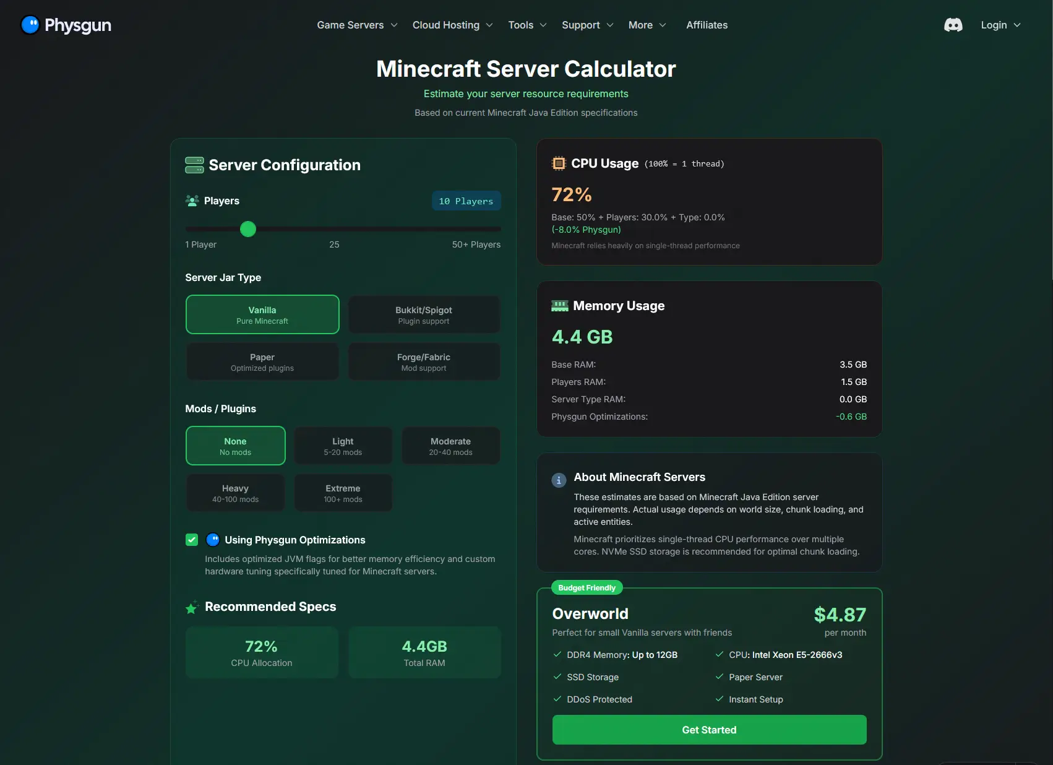The height and width of the screenshot is (765, 1053).
Task: Click the players icon above the player slider
Action: pyautogui.click(x=191, y=200)
